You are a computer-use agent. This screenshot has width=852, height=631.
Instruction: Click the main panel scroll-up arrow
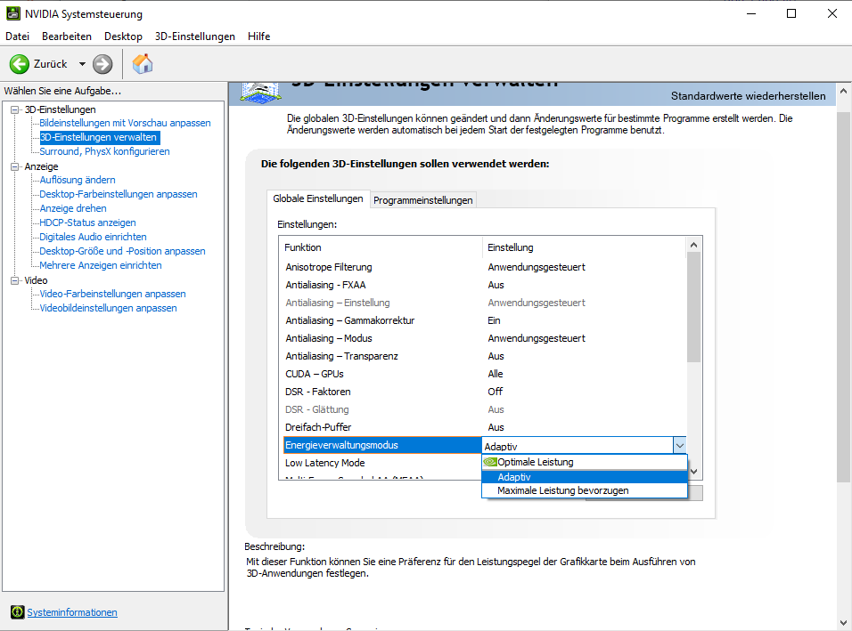[843, 92]
